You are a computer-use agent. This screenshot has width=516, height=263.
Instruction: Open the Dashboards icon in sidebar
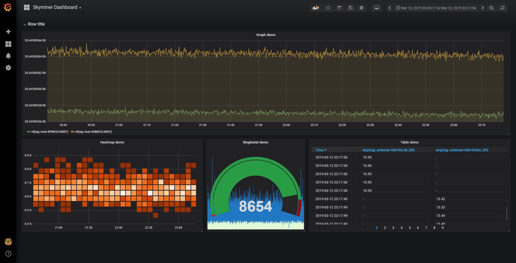[8, 44]
